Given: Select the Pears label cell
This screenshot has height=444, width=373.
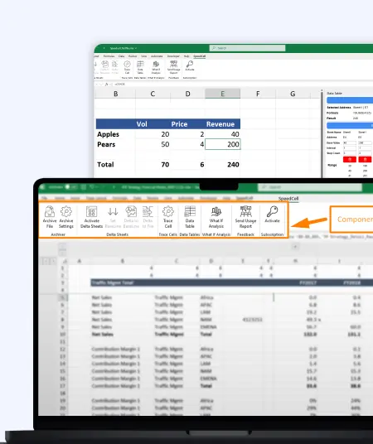Looking at the screenshot, I should click(x=116, y=144).
